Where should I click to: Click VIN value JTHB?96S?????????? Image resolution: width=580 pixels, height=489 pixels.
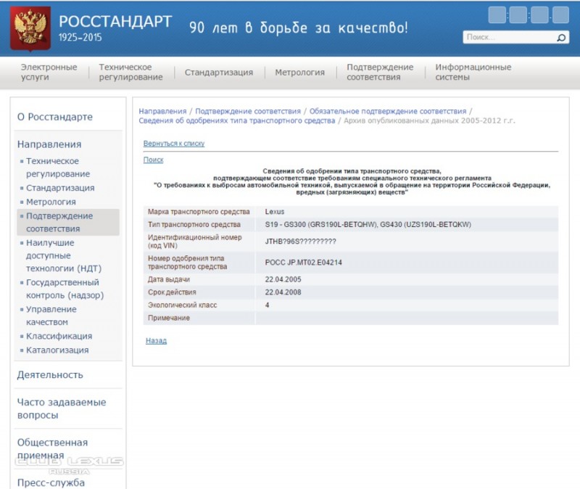coord(300,242)
